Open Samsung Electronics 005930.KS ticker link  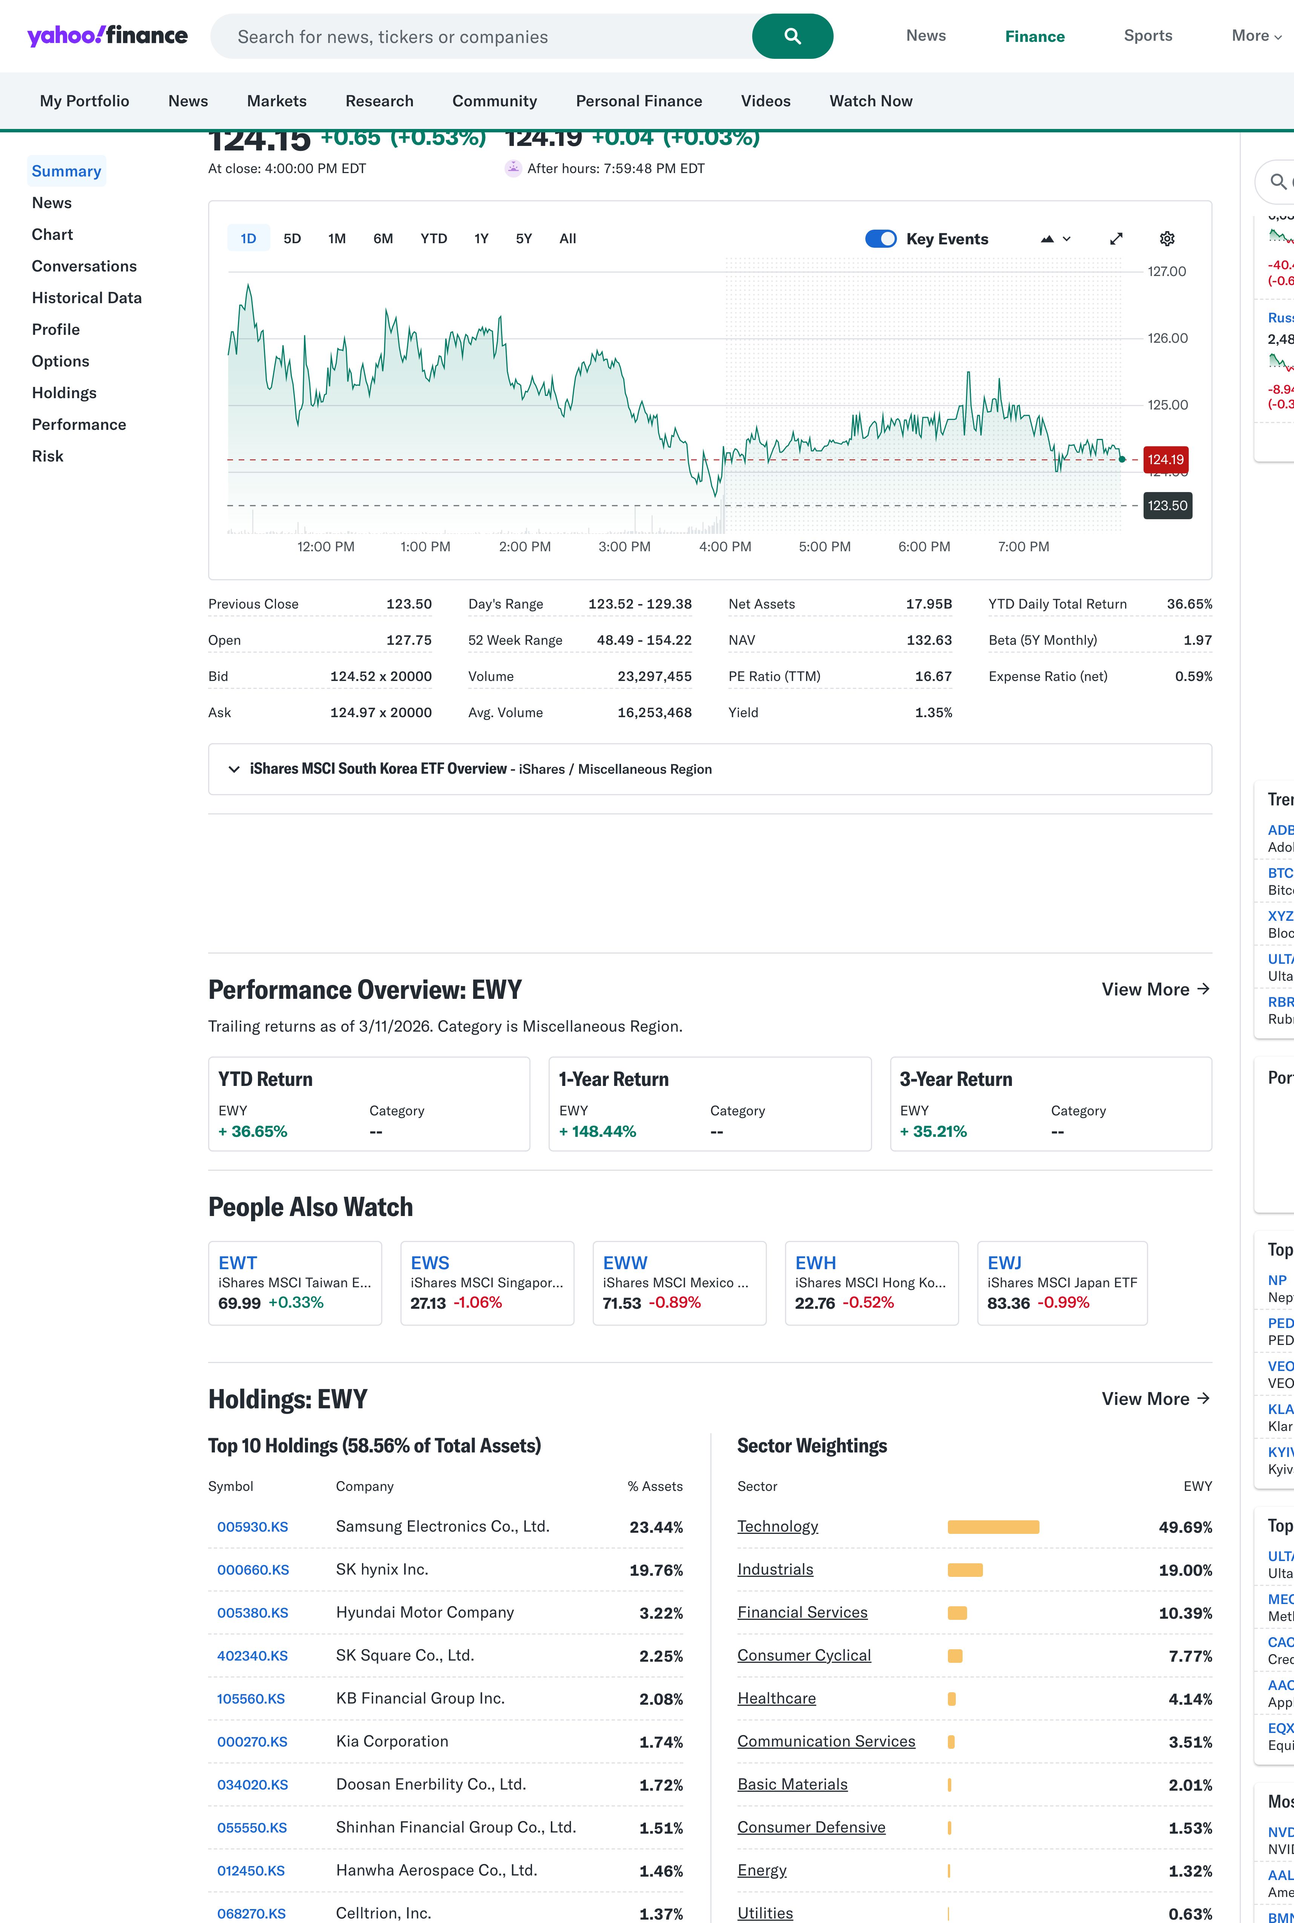click(x=253, y=1527)
